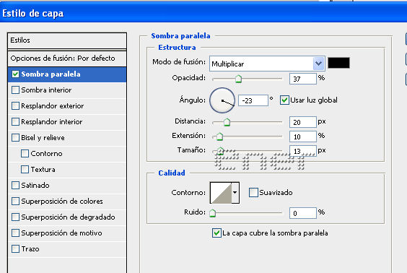Click the Distancia value field
407x273 pixels.
(303, 122)
